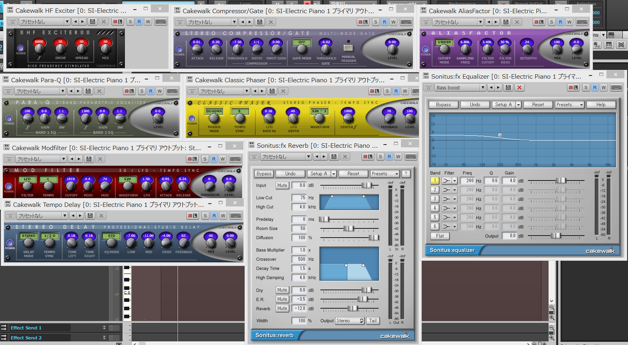Open Presets dropdown in Sonitus Reverb
The height and width of the screenshot is (345, 628).
coord(385,174)
